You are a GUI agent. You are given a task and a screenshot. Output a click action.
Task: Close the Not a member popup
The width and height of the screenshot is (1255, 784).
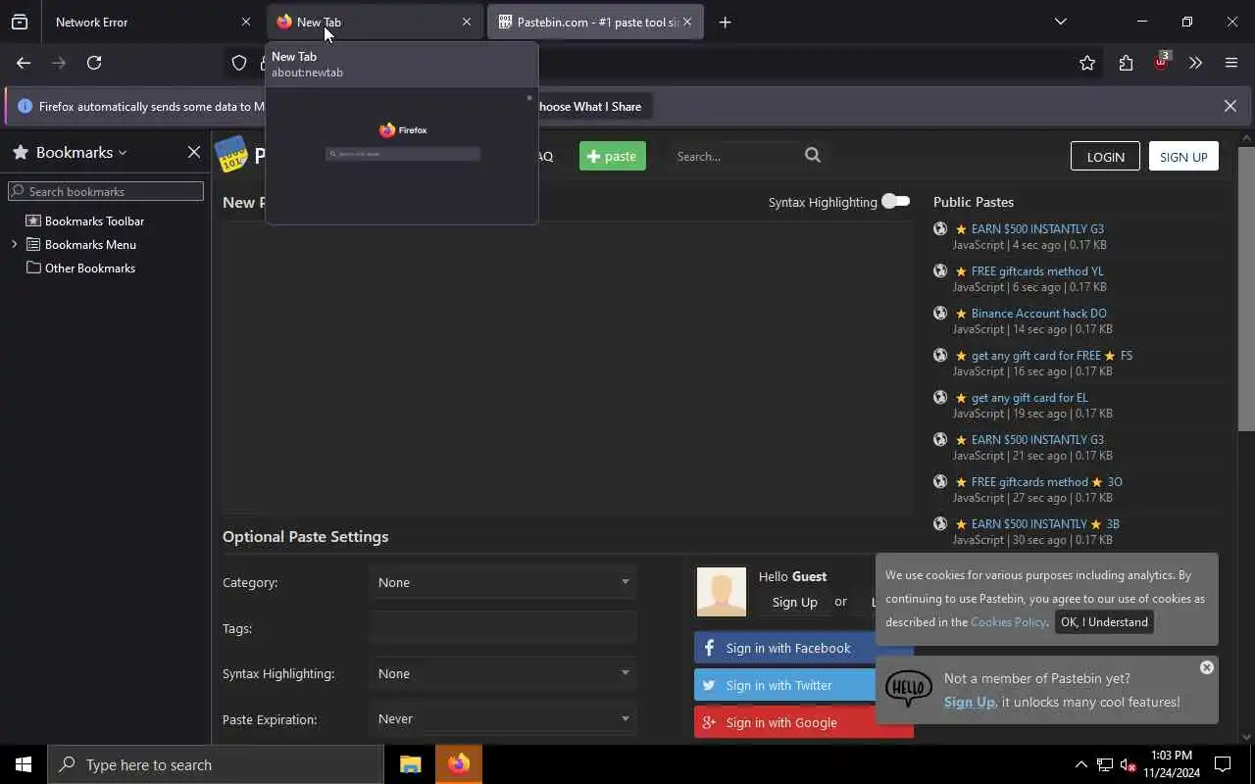tap(1207, 667)
